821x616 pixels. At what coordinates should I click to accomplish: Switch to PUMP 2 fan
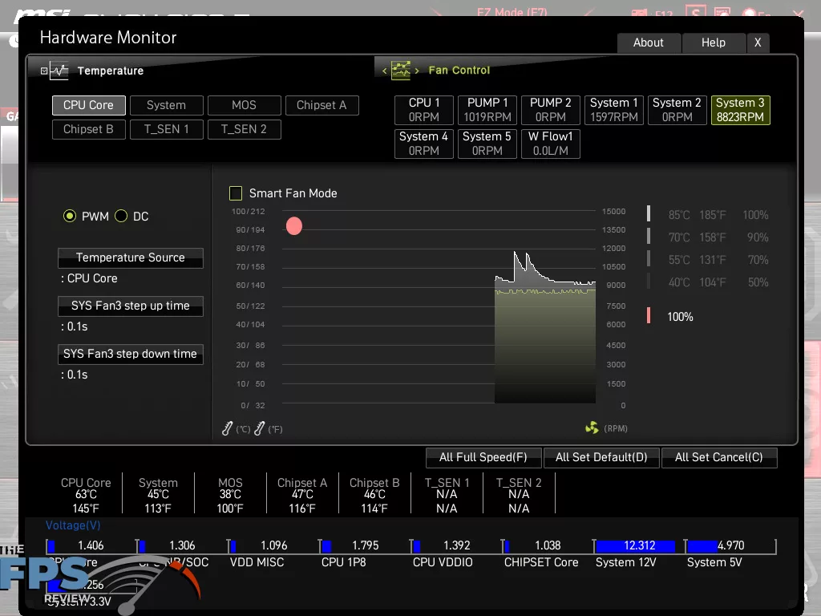pos(551,110)
